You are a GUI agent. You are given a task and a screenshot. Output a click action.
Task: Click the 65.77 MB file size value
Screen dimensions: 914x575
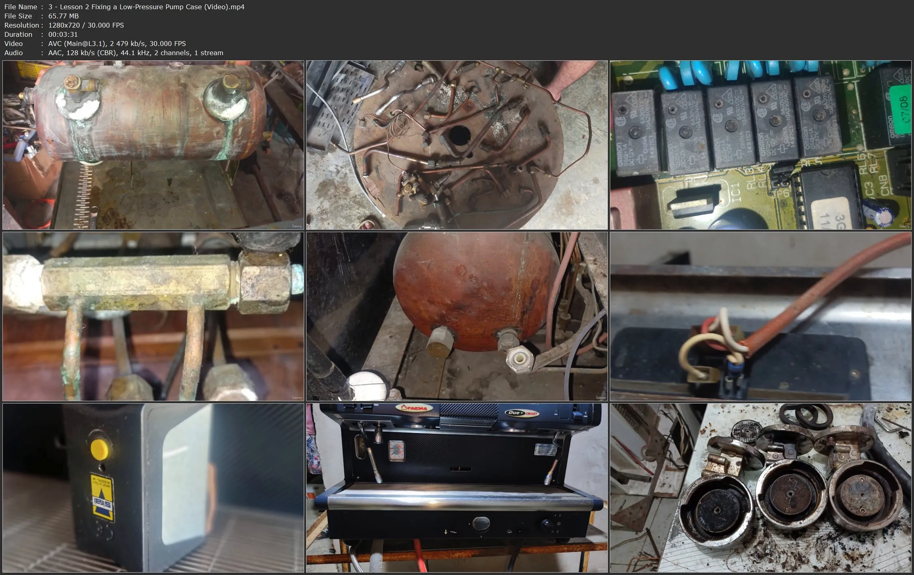click(x=63, y=16)
